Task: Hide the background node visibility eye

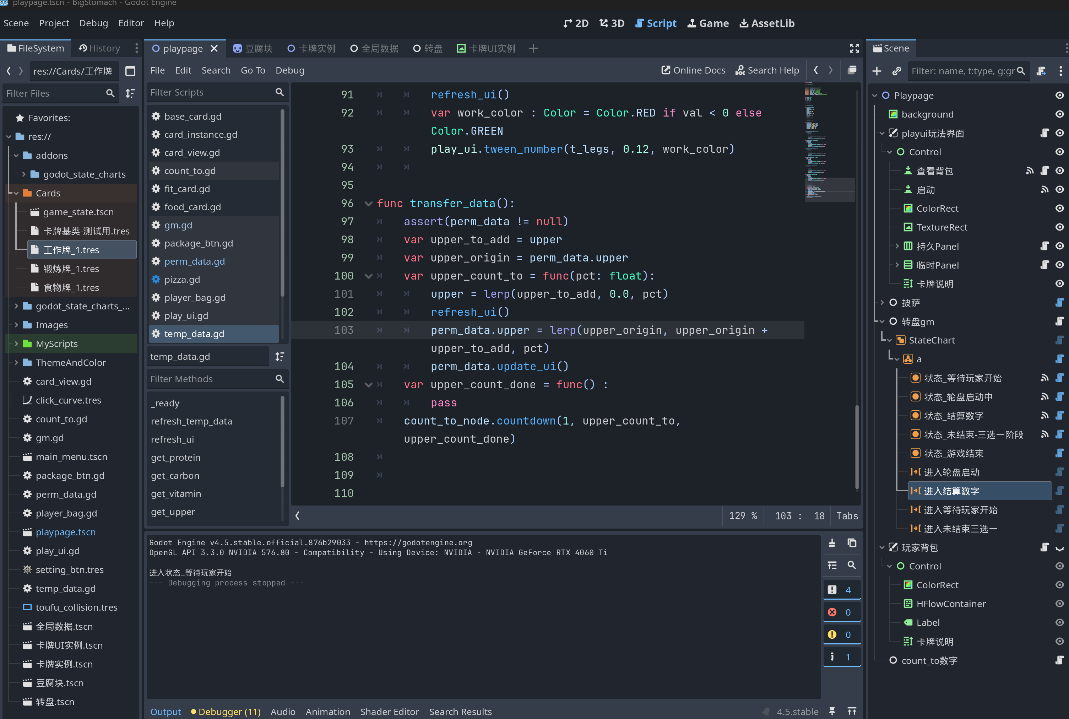Action: (x=1059, y=114)
